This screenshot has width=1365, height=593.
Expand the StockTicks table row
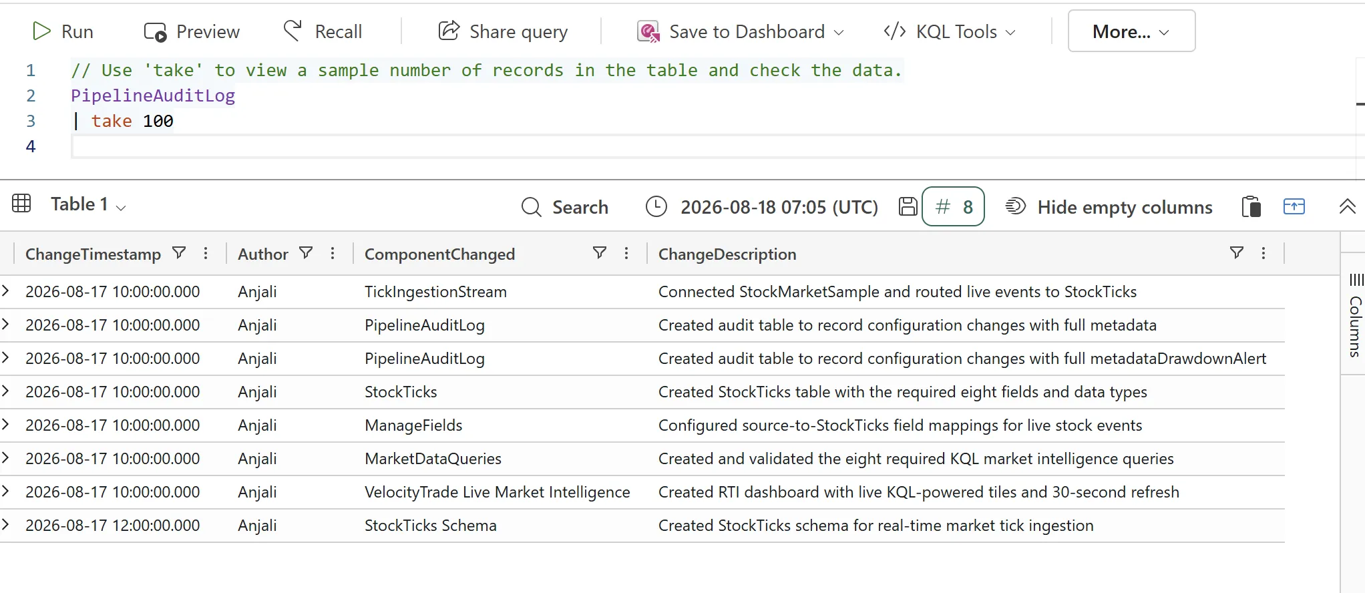[x=6, y=391]
